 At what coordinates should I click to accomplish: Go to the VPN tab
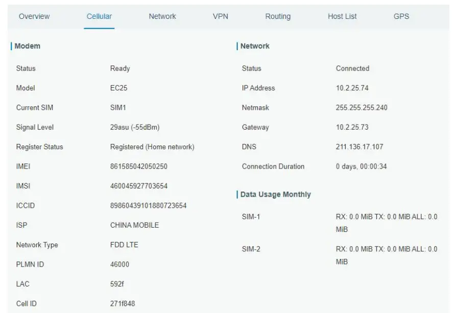[x=220, y=16]
